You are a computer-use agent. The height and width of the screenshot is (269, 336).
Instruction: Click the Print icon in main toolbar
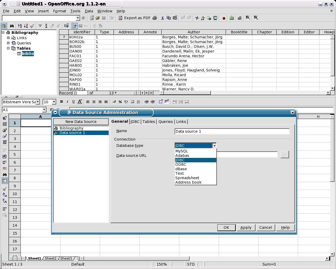[x=155, y=18]
